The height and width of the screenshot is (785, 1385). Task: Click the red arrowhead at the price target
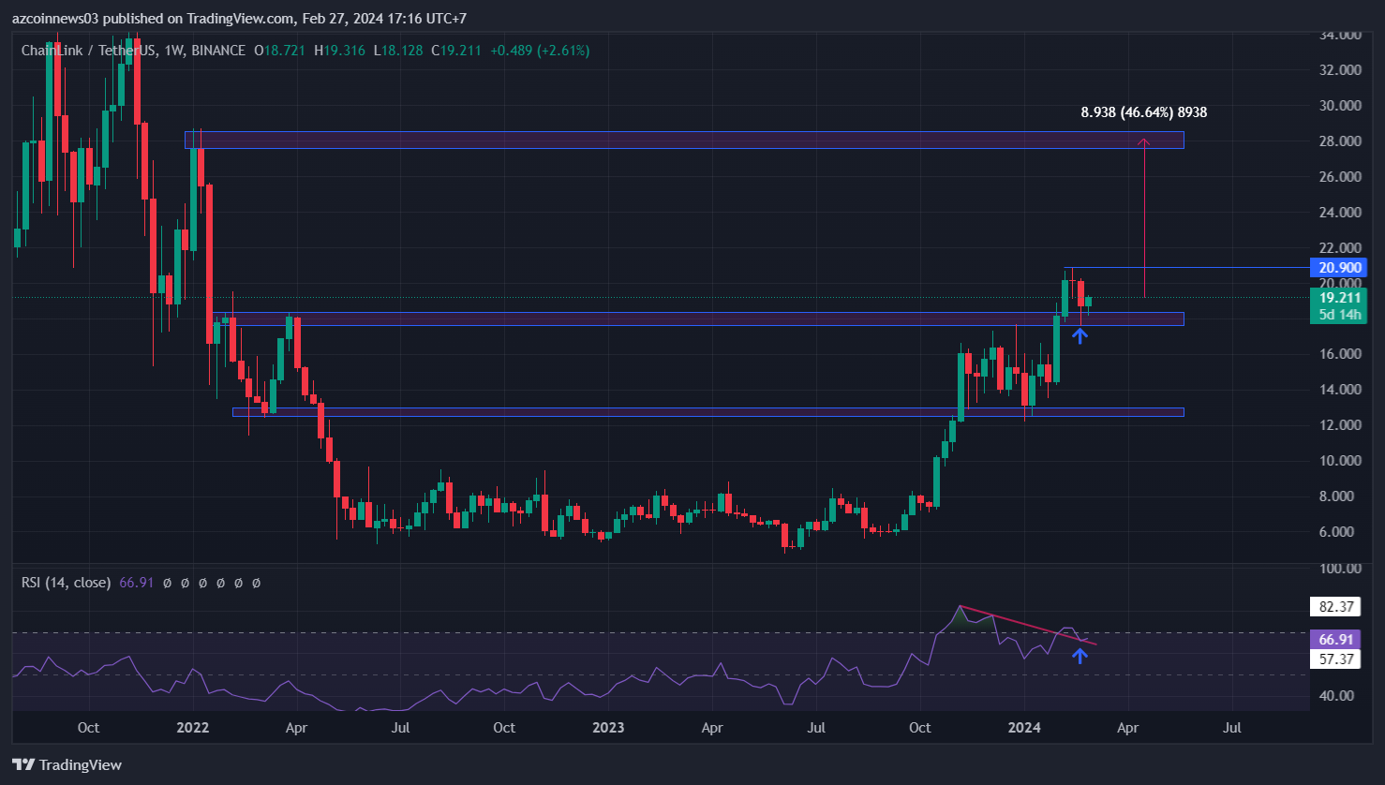click(x=1144, y=141)
